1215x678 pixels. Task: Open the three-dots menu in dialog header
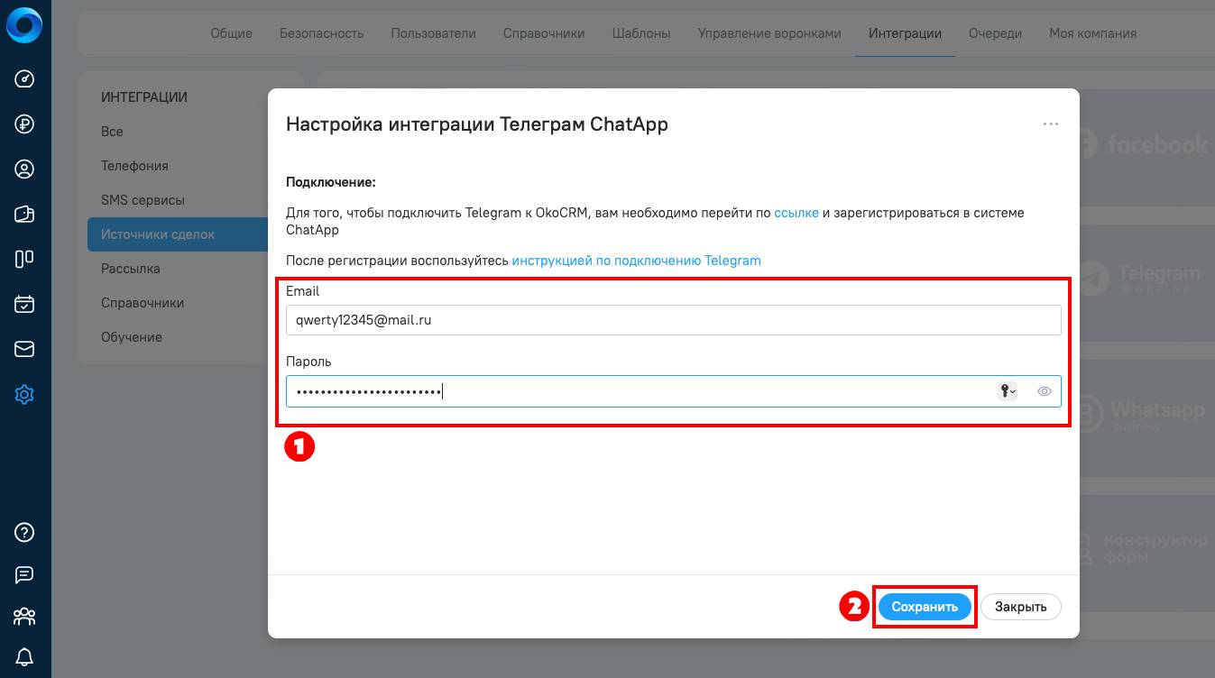1050,124
